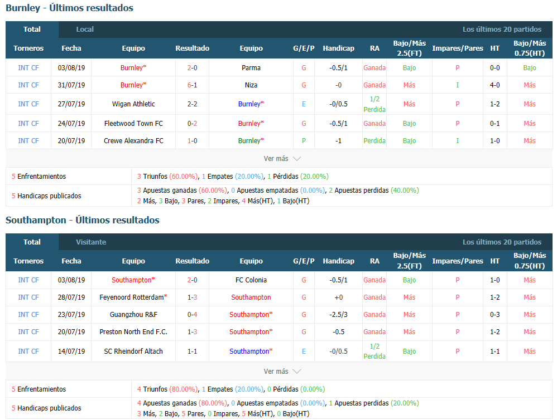The width and height of the screenshot is (557, 420).
Task: Open INT CF link for Fleetwood Town match
Action: [x=28, y=123]
